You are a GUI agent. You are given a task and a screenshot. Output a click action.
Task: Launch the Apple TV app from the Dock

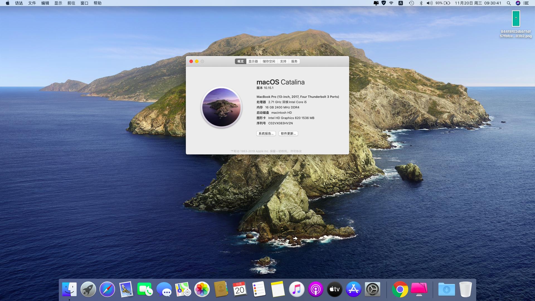point(334,289)
